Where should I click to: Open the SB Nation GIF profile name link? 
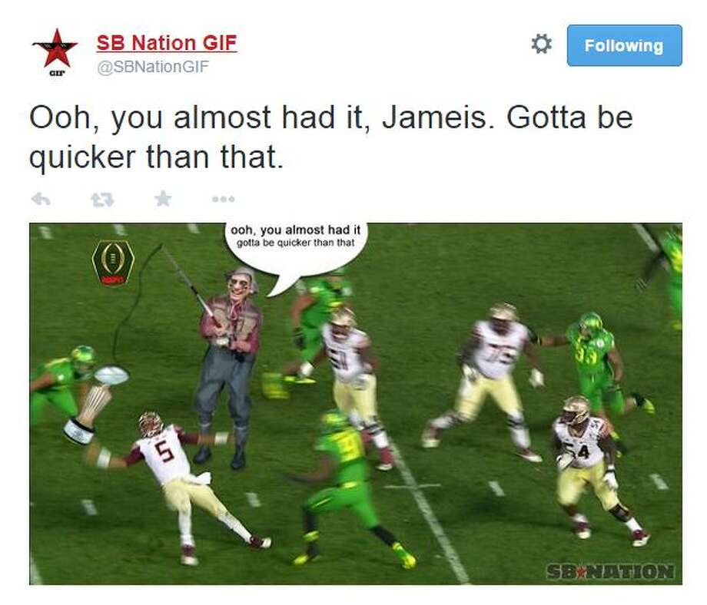[x=167, y=43]
